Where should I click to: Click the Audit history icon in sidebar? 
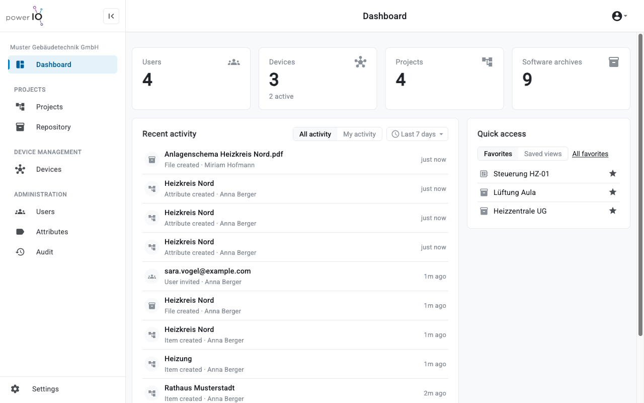[x=20, y=252]
